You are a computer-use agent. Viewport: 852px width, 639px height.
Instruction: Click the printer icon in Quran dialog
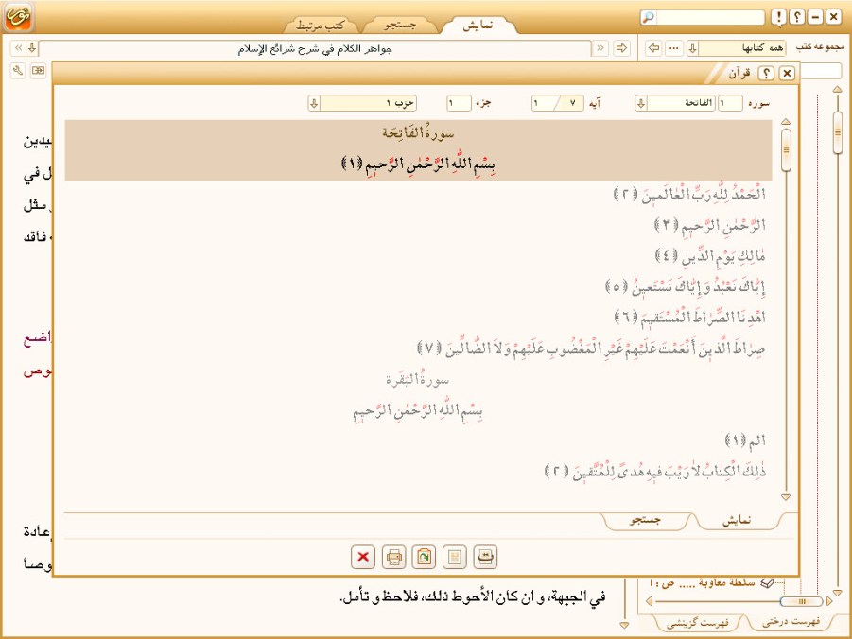point(393,557)
